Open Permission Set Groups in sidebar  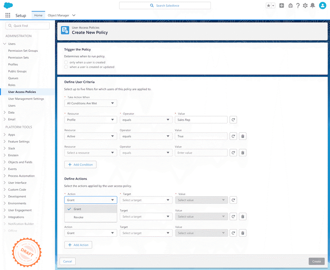23,51
